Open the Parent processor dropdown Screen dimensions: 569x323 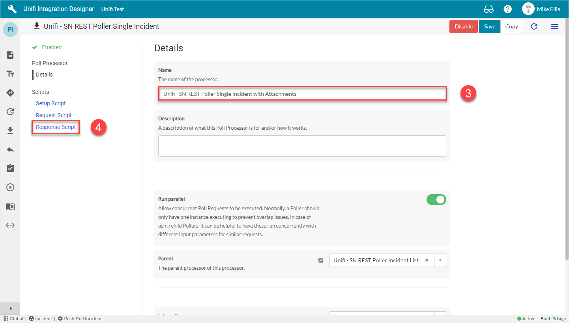(x=440, y=260)
